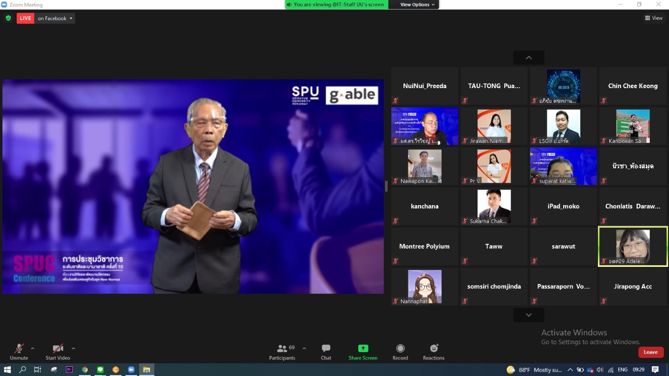Show hidden system tray icons

click(570, 370)
